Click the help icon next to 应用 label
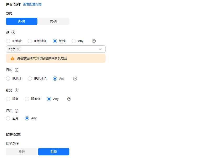The height and width of the screenshot is (158, 199). pyautogui.click(x=16, y=111)
